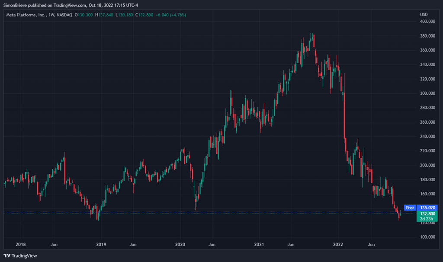Screen dimensions: 443x262
Task: Click the SimonBriere author name in header
Action: point(16,4)
